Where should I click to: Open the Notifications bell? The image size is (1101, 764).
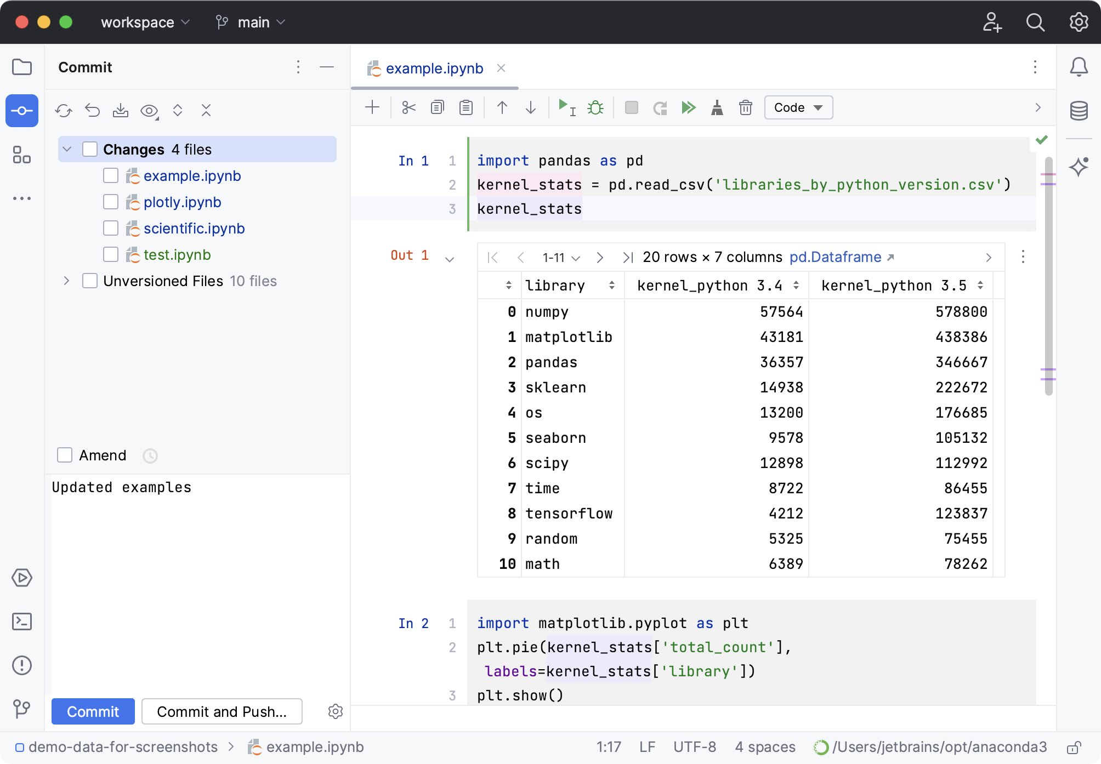click(x=1079, y=67)
